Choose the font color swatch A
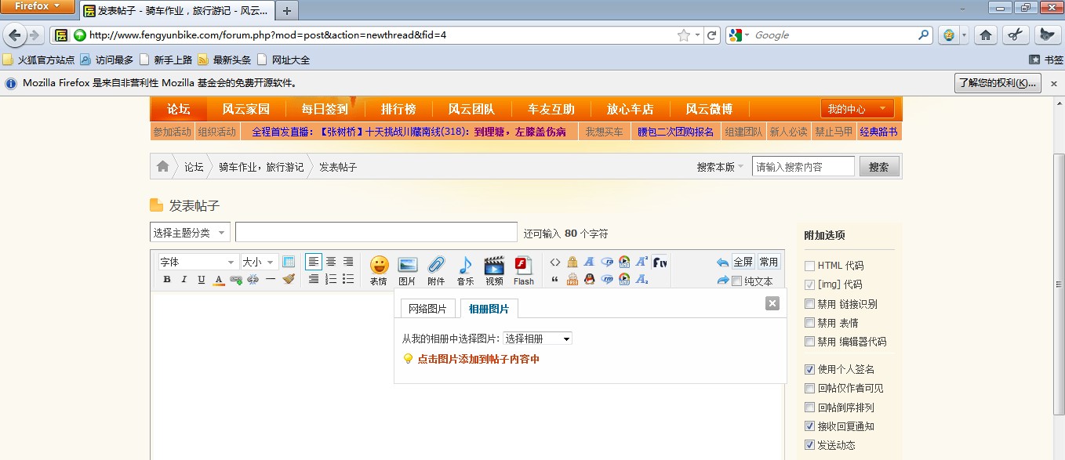 [218, 279]
